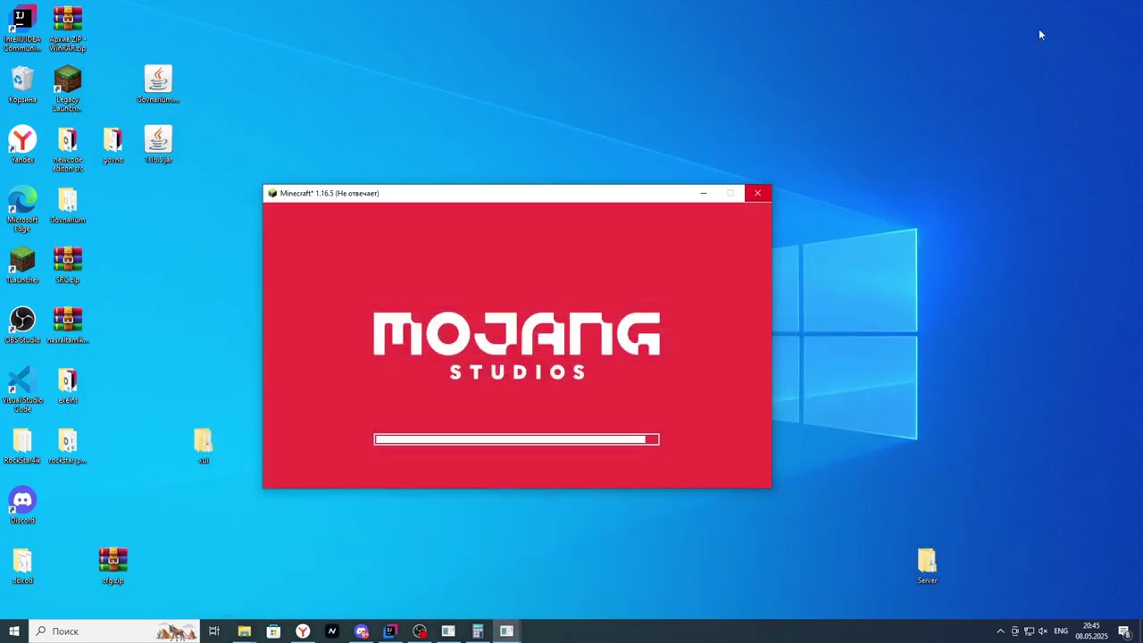Image resolution: width=1143 pixels, height=643 pixels.
Task: Select the rockstar-p... folder on desktop
Action: point(68,446)
